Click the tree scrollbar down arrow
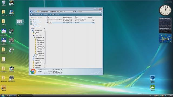173x97 pixels. coord(45,67)
